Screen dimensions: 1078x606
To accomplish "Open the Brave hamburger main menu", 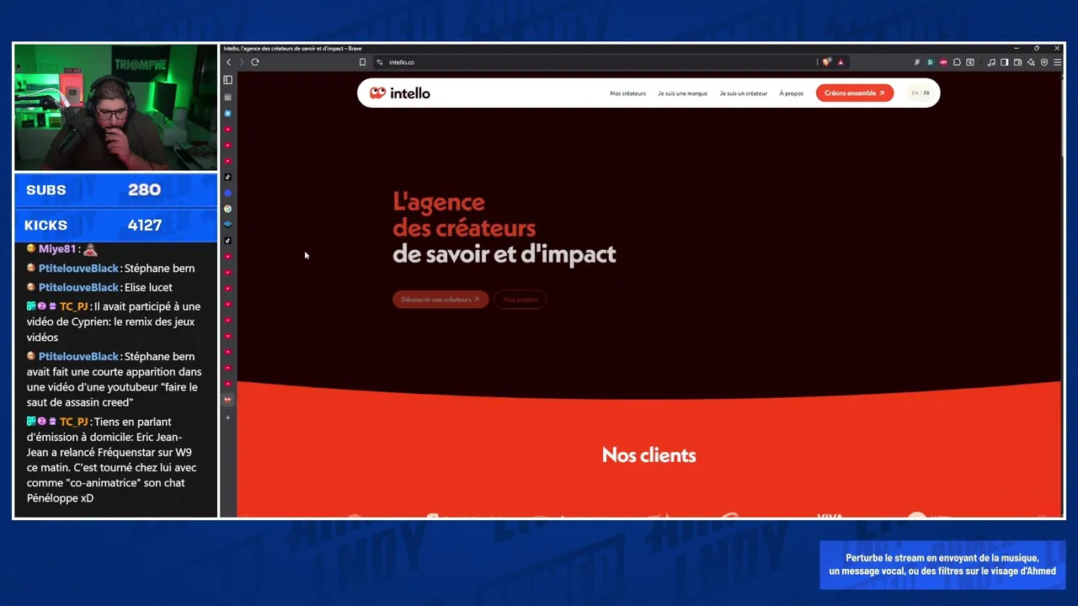I will coord(1058,62).
